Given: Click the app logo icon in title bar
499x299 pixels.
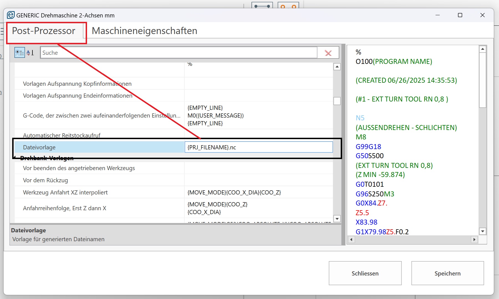Looking at the screenshot, I should click(11, 15).
